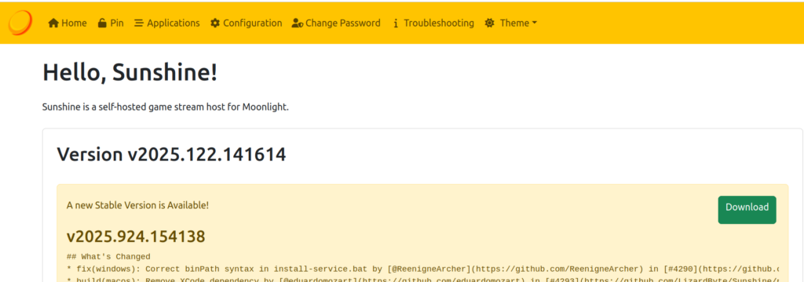The image size is (804, 282).
Task: Click the Troubleshooting info icon
Action: point(396,23)
